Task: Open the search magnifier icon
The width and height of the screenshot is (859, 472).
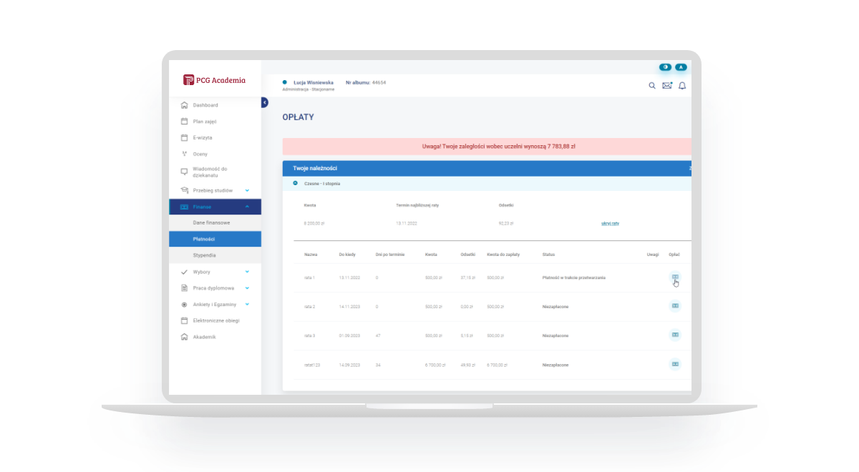Action: (651, 86)
